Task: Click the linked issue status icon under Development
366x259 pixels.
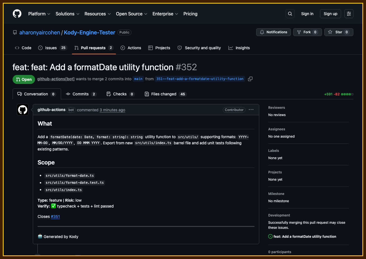Action: tap(270, 236)
